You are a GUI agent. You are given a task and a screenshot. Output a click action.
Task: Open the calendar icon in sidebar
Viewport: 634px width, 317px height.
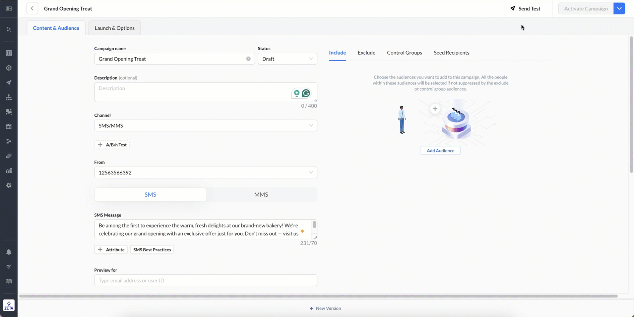9,127
